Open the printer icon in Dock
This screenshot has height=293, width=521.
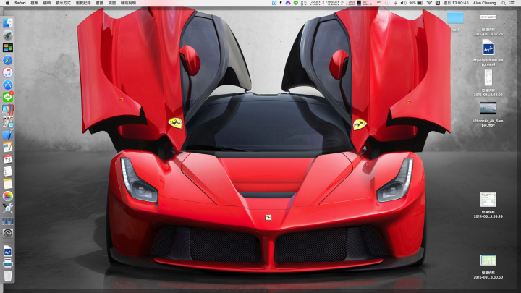pos(8,263)
